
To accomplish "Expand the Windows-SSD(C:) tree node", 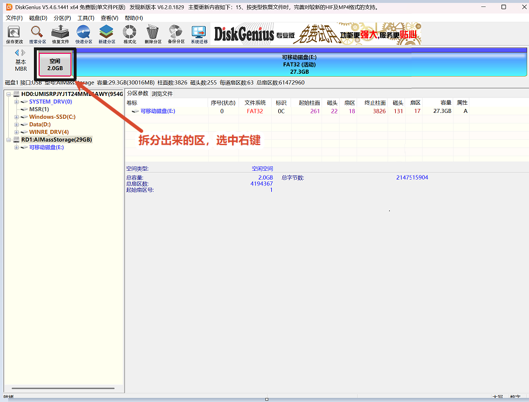I will pos(16,117).
